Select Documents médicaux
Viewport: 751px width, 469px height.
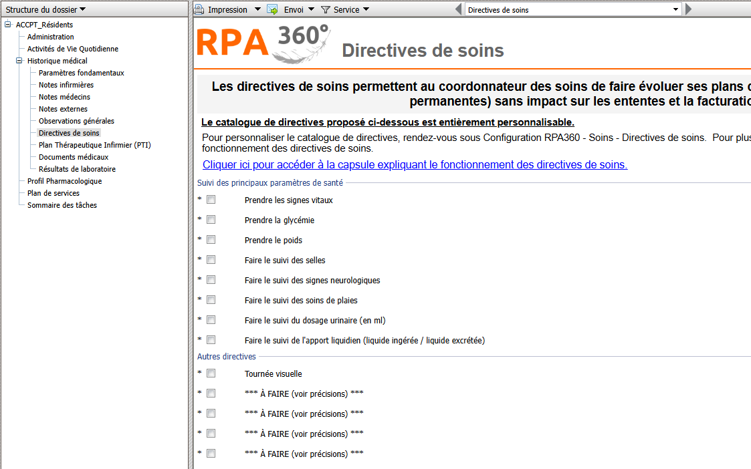(74, 157)
